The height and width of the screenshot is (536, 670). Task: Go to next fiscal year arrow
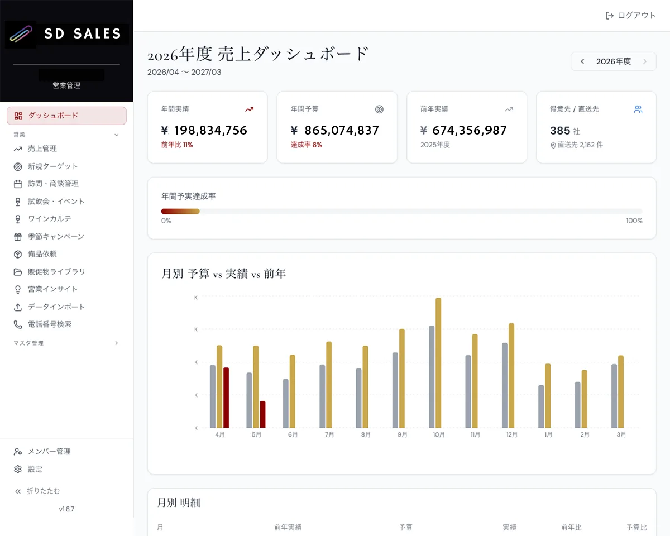pos(645,61)
